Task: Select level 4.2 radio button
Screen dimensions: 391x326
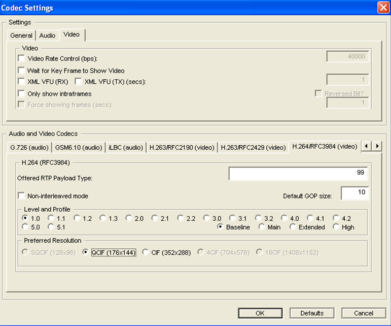Action: coord(336,218)
